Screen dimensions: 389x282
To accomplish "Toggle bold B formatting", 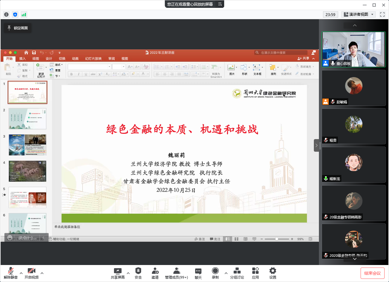I will pyautogui.click(x=71, y=74).
